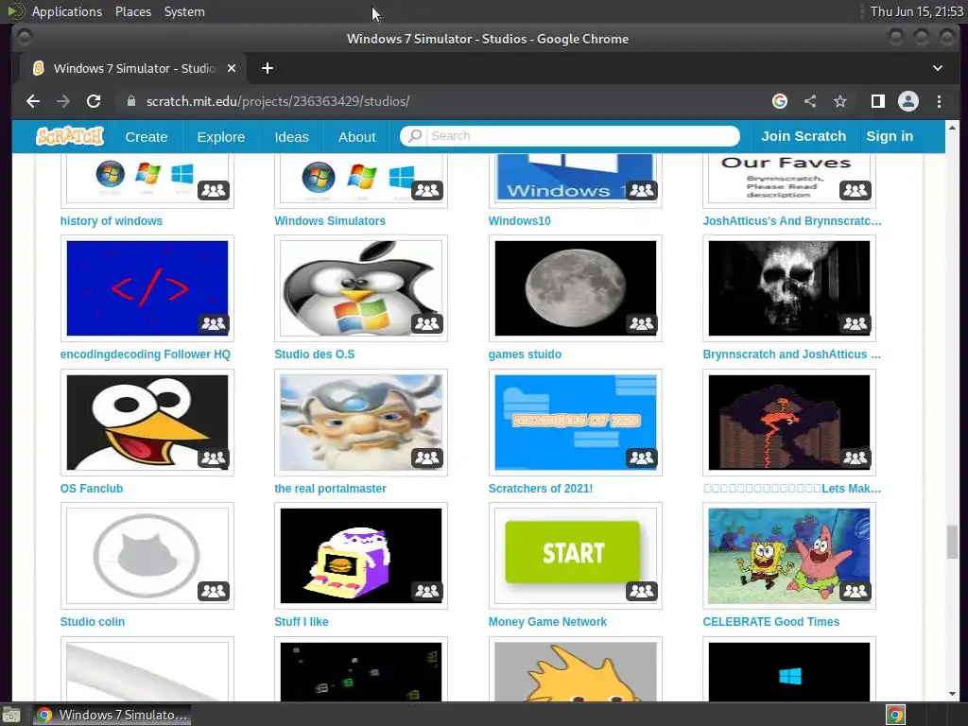
Task: Open history of windows studio link
Action: click(x=112, y=221)
